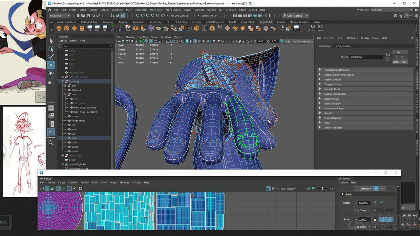Click the UV shelf icon

[x=105, y=28]
